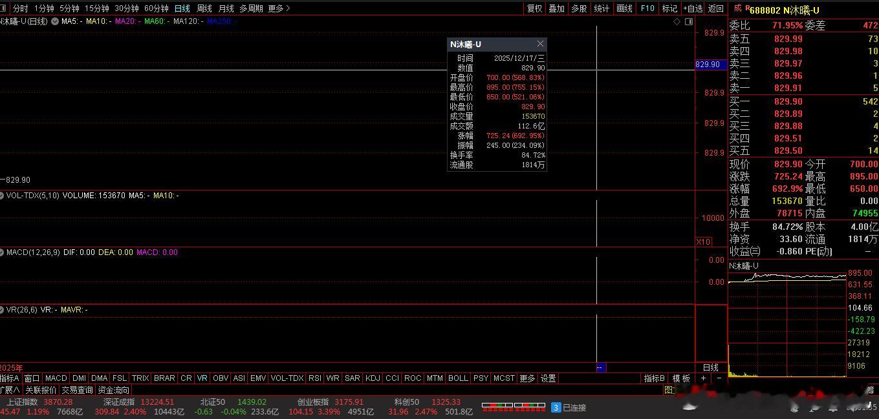The height and width of the screenshot is (419, 879).
Task: Switch to 指标B group
Action: click(655, 378)
